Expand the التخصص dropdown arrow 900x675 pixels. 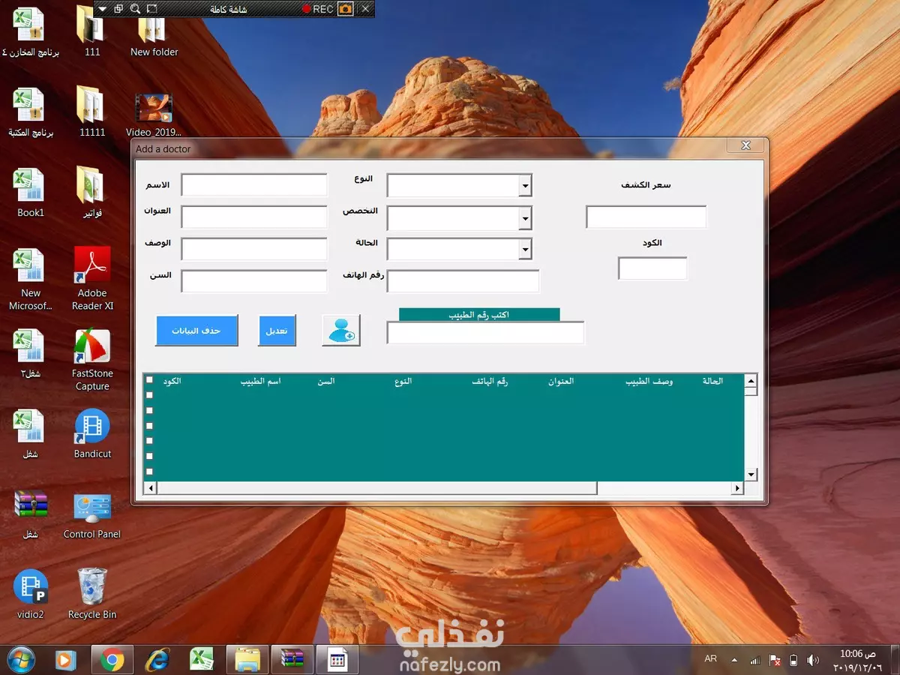525,218
